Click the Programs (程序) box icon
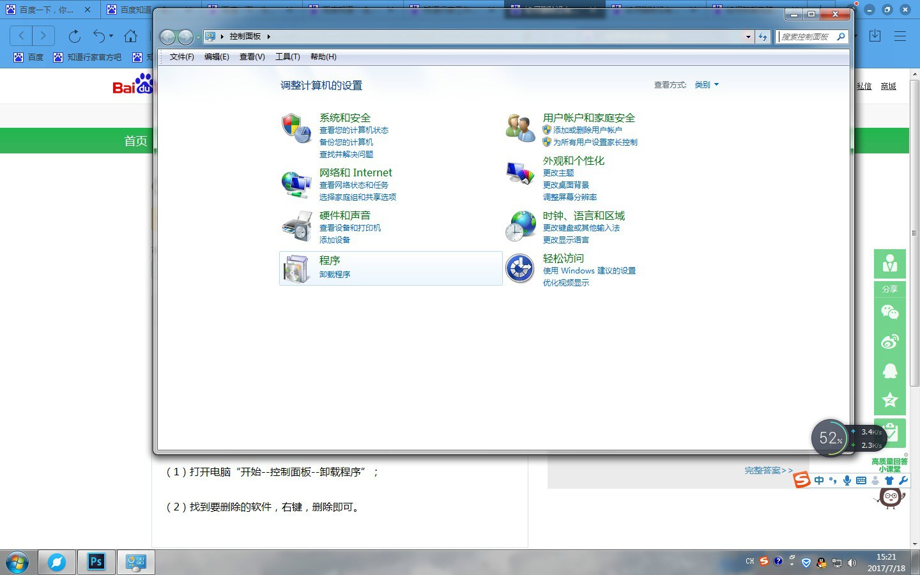The height and width of the screenshot is (575, 920). click(x=296, y=268)
